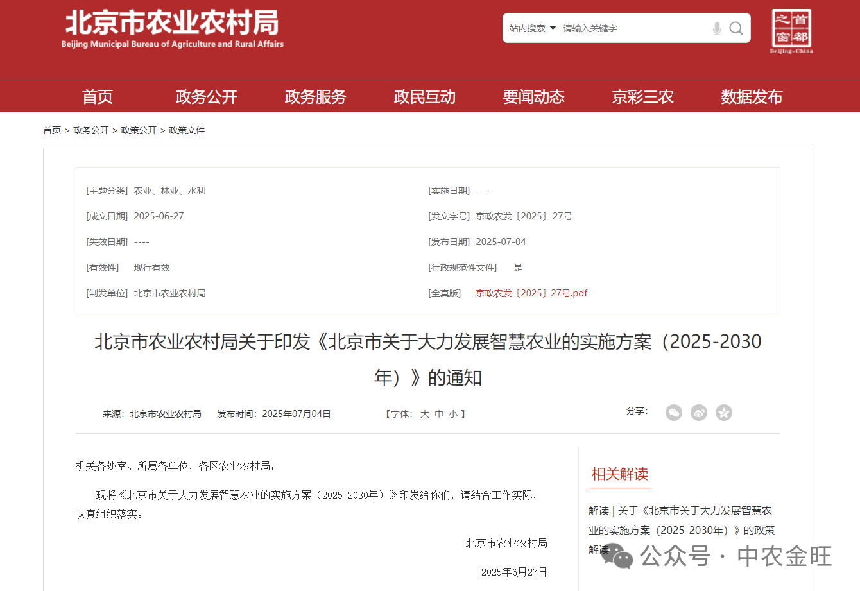The image size is (860, 591).
Task: Click 政策文件 in the breadcrumb
Action: 187,130
